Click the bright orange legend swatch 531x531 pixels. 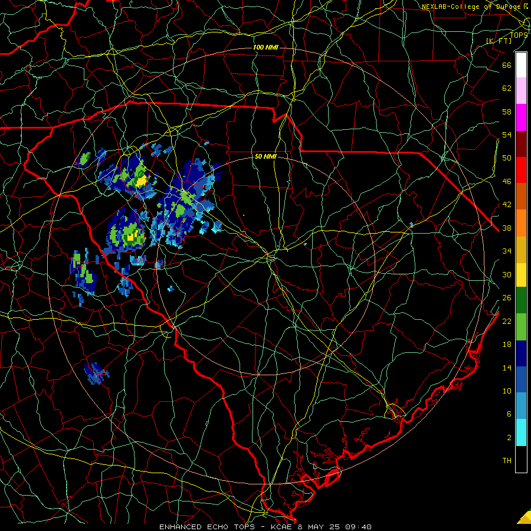tap(521, 222)
